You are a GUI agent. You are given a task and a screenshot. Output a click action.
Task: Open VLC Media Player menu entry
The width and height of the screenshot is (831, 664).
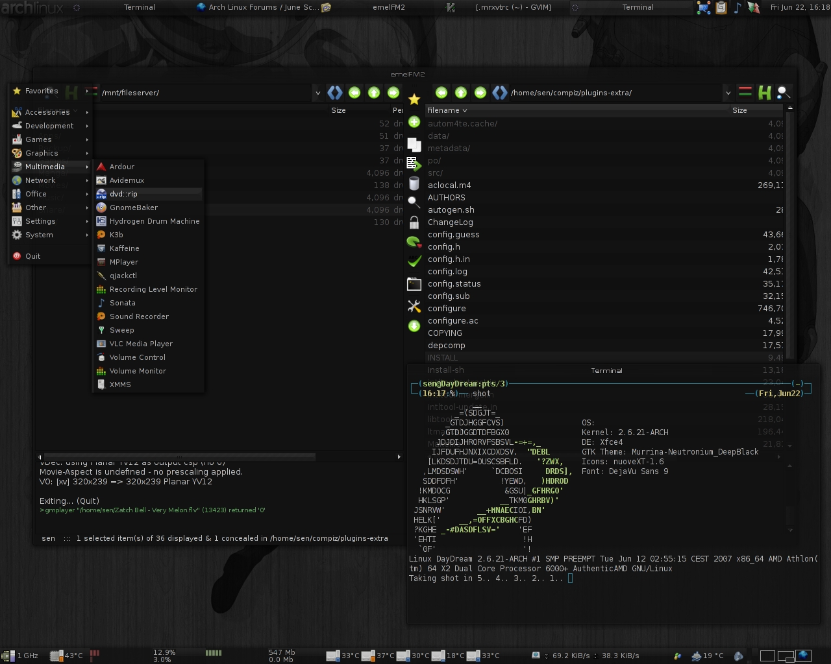pyautogui.click(x=141, y=344)
